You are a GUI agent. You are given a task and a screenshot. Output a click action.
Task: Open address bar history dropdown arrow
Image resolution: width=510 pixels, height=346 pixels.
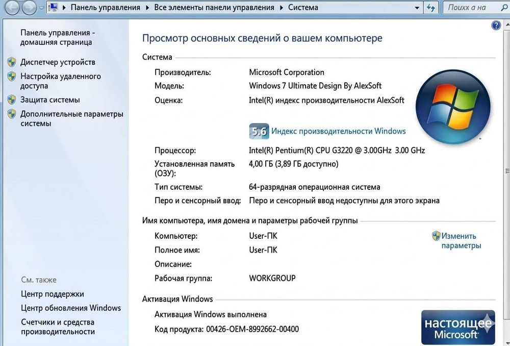417,8
